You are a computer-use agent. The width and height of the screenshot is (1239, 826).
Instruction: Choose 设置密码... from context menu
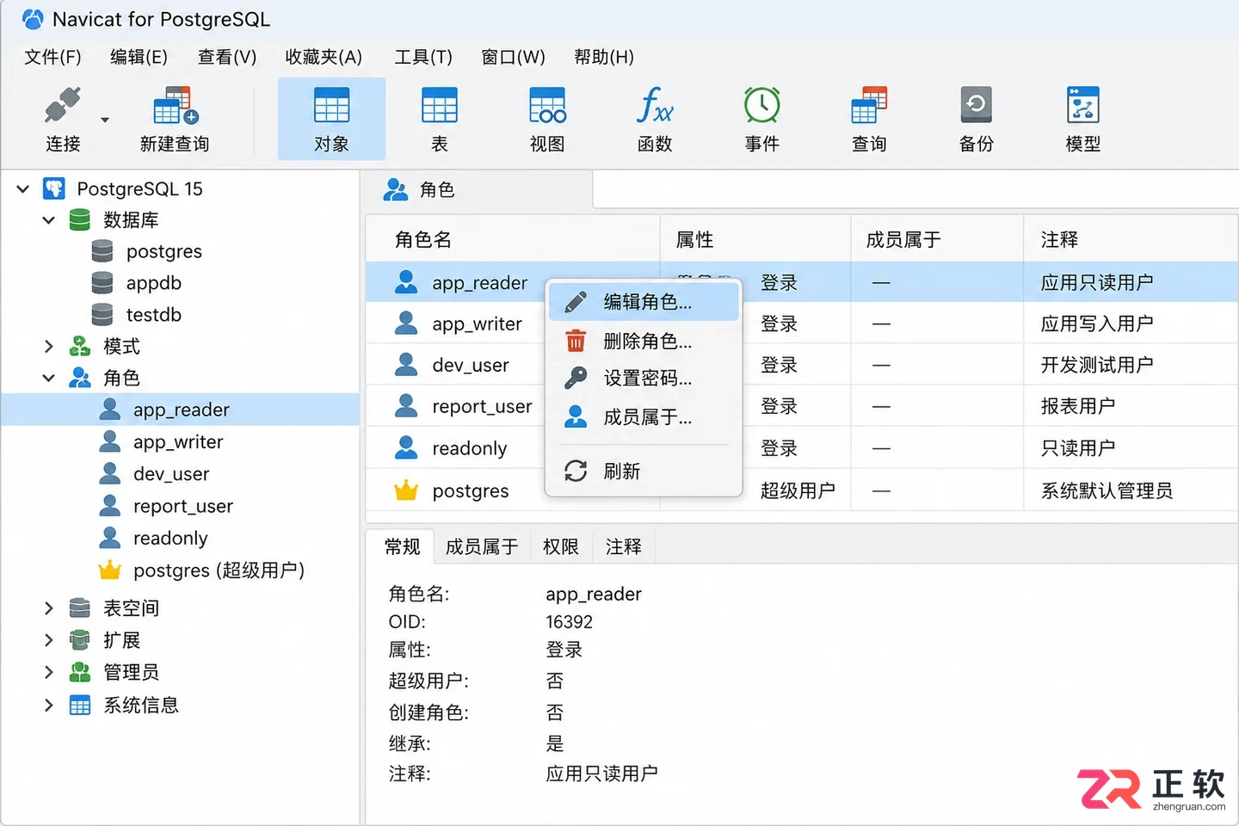[644, 379]
